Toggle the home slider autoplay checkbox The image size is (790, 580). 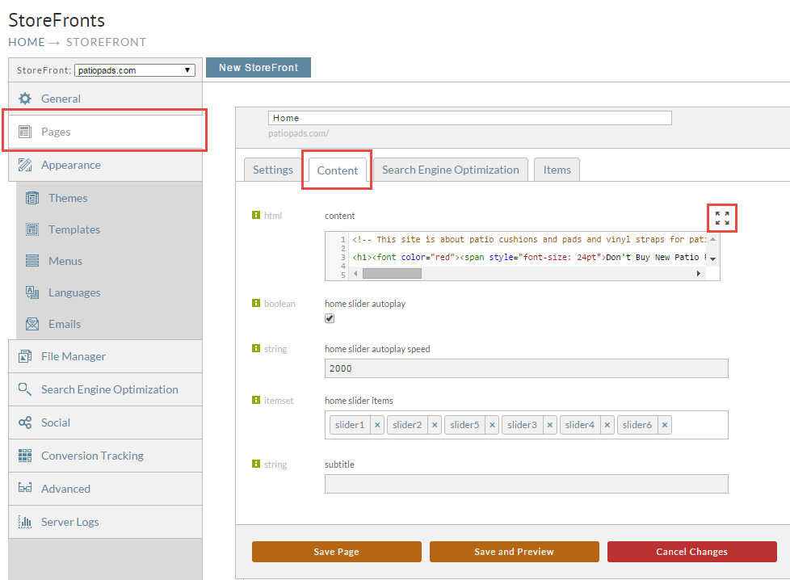pyautogui.click(x=330, y=318)
